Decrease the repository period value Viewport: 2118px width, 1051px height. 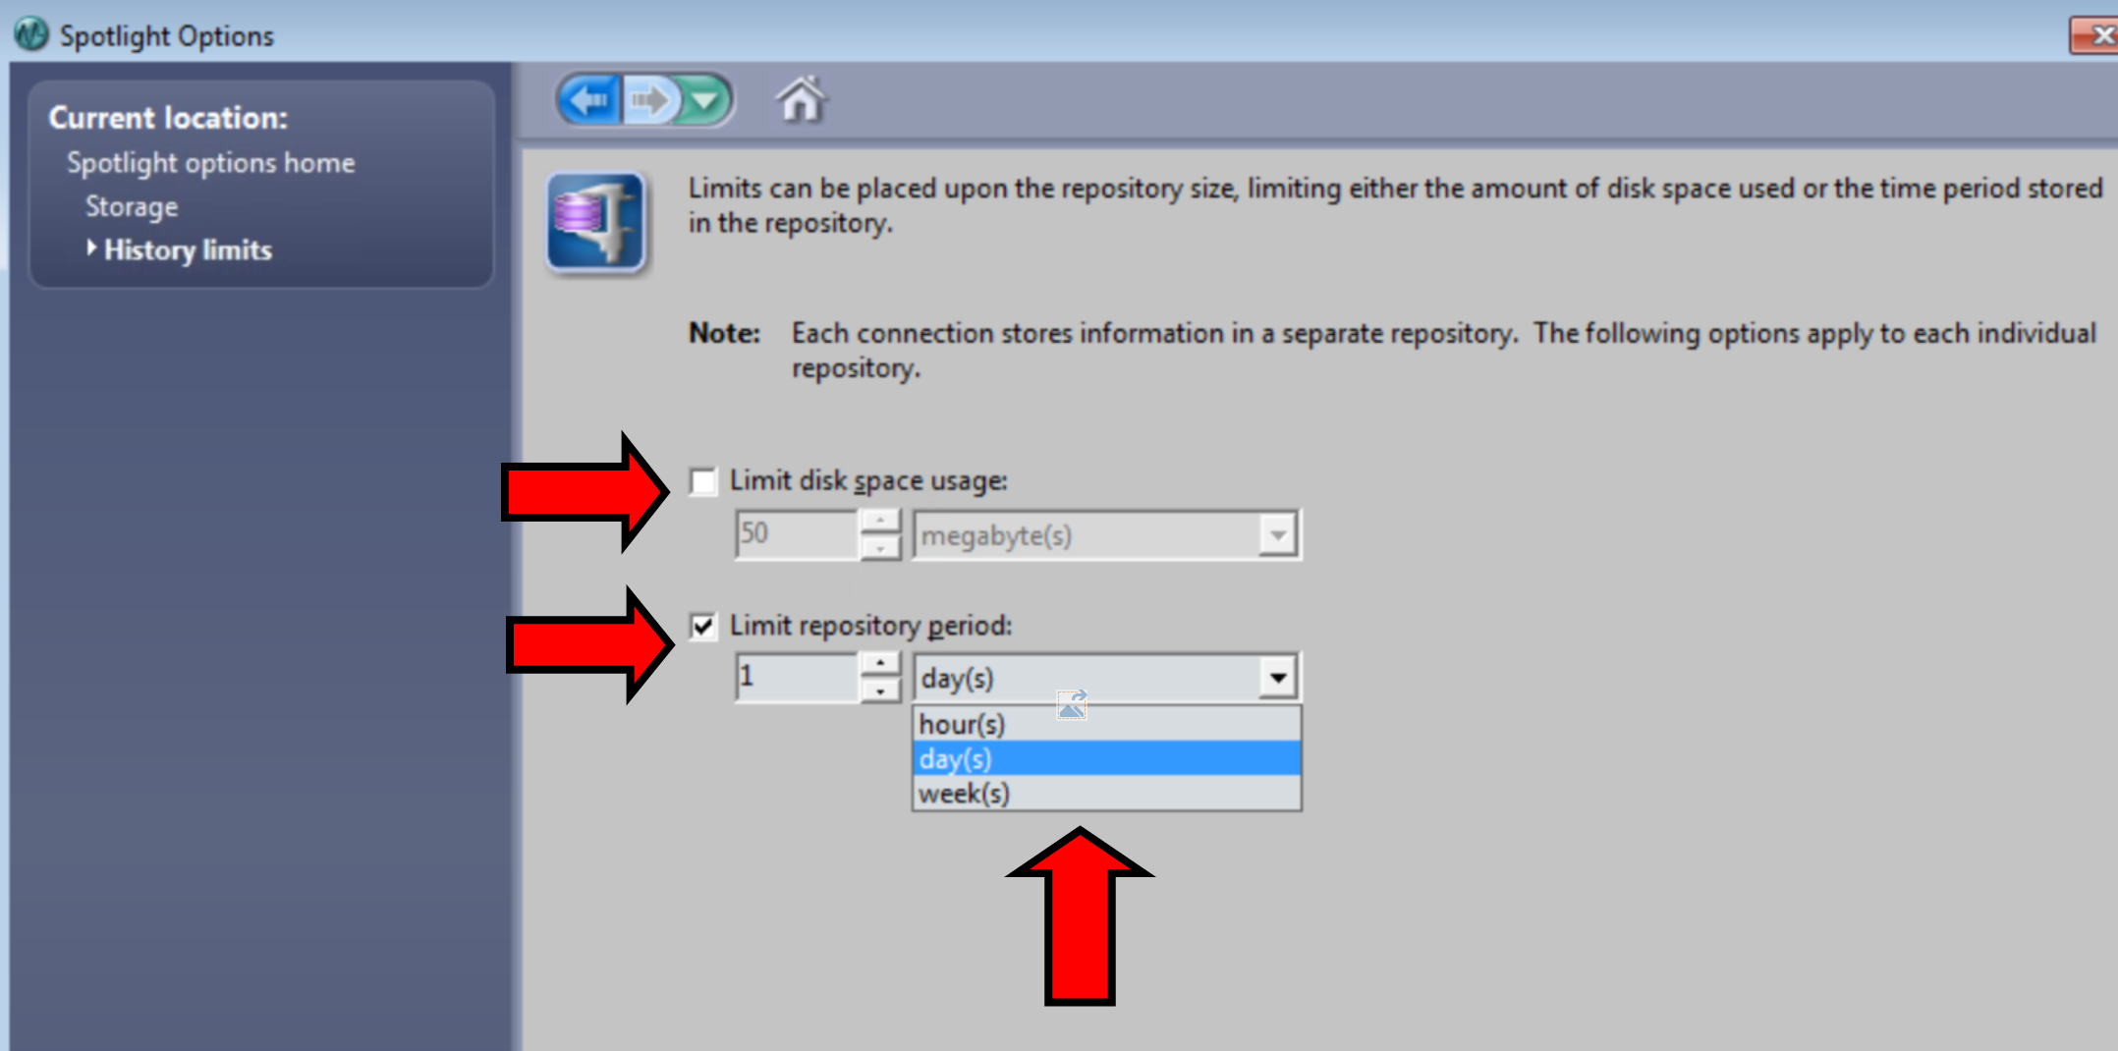click(880, 691)
